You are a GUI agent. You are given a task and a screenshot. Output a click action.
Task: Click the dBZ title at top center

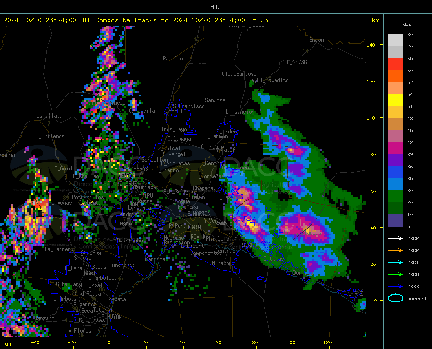point(216,7)
